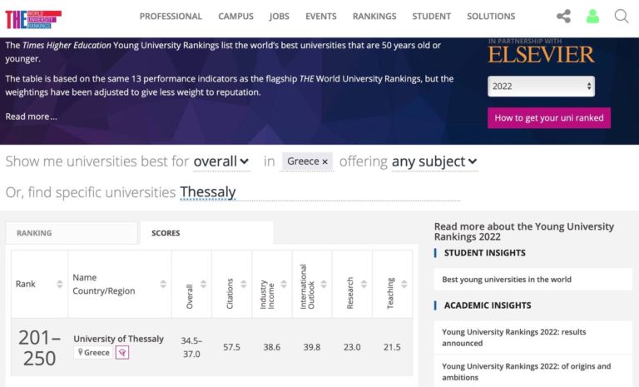The width and height of the screenshot is (639, 387).
Task: Click the Elsevier partner logo
Action: (541, 52)
